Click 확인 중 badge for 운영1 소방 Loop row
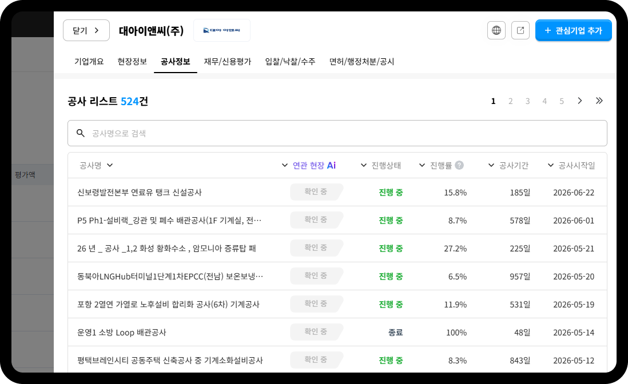This screenshot has width=628, height=384. click(x=316, y=332)
